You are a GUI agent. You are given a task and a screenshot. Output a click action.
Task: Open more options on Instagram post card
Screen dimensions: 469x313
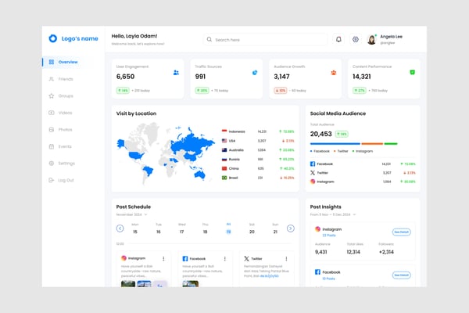click(x=163, y=258)
